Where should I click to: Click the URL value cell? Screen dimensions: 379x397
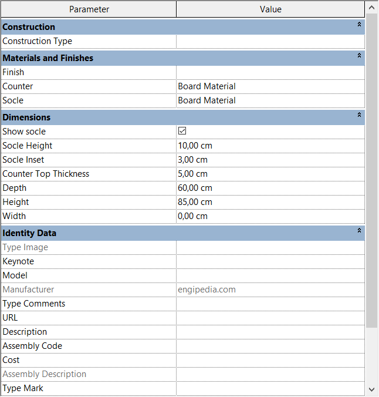270,318
